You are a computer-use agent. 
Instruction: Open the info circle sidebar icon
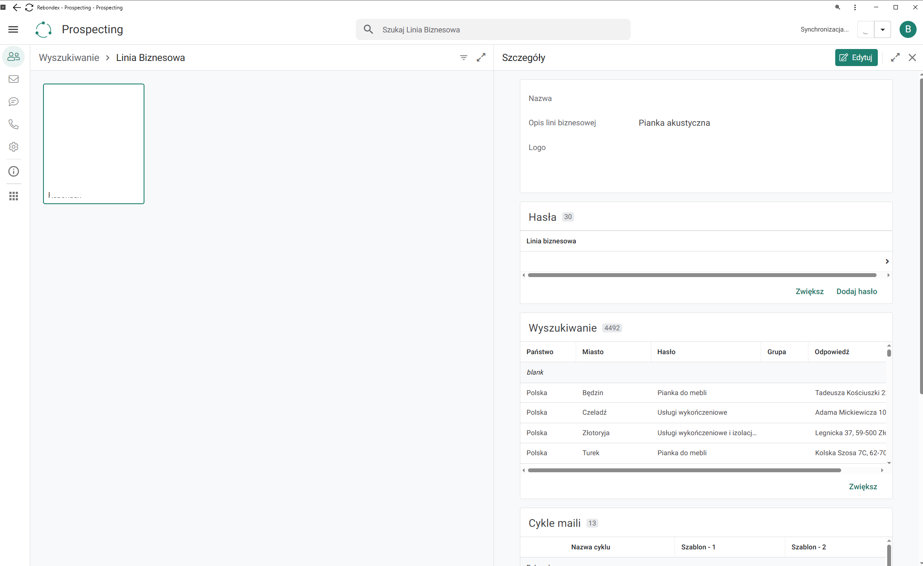[14, 171]
